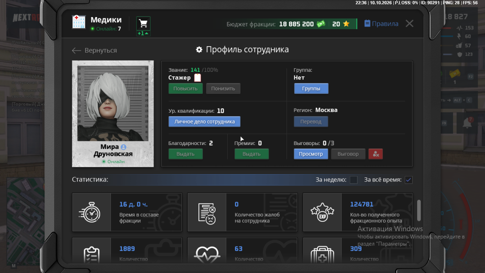
Task: Click the employee mugshot photo
Action: tap(113, 103)
